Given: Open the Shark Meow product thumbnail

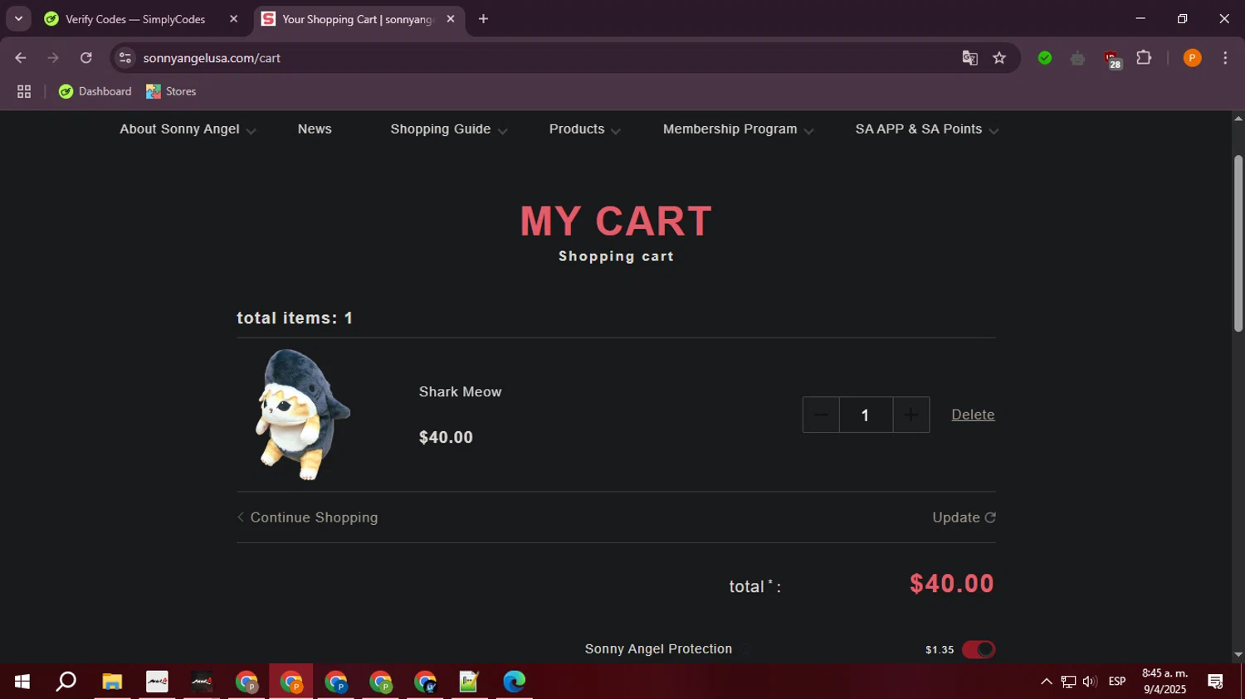Looking at the screenshot, I should pos(302,415).
